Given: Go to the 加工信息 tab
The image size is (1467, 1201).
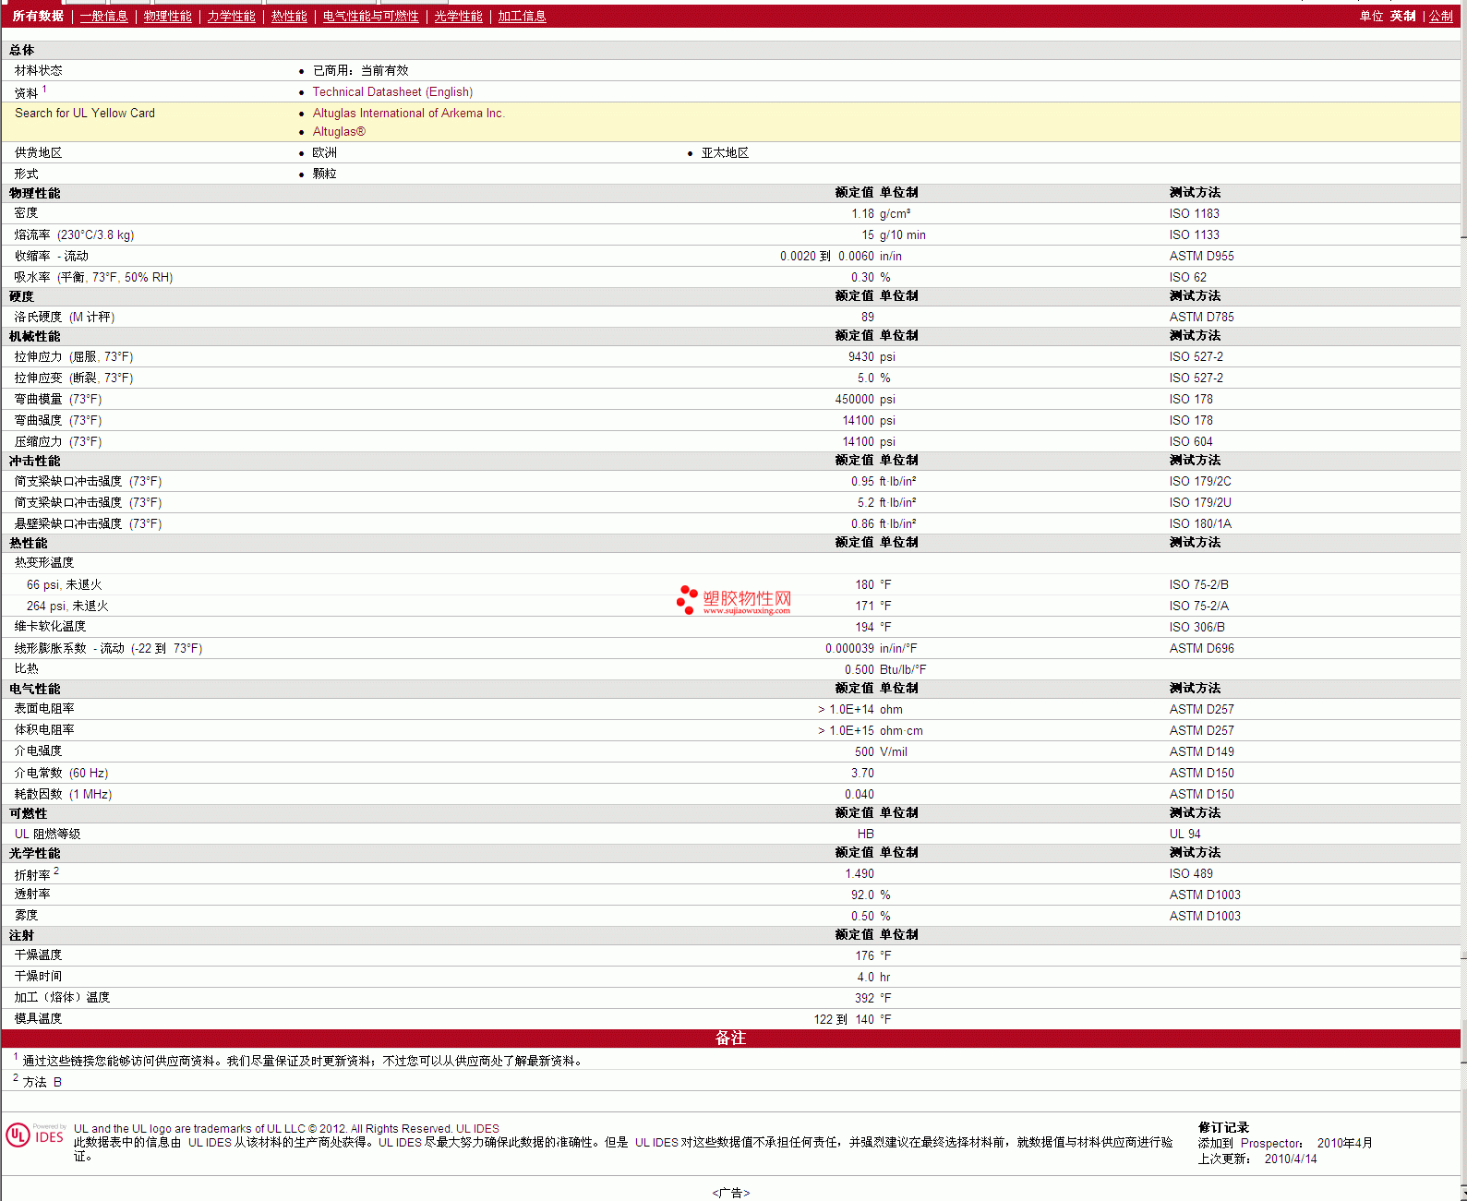Looking at the screenshot, I should click(x=523, y=16).
